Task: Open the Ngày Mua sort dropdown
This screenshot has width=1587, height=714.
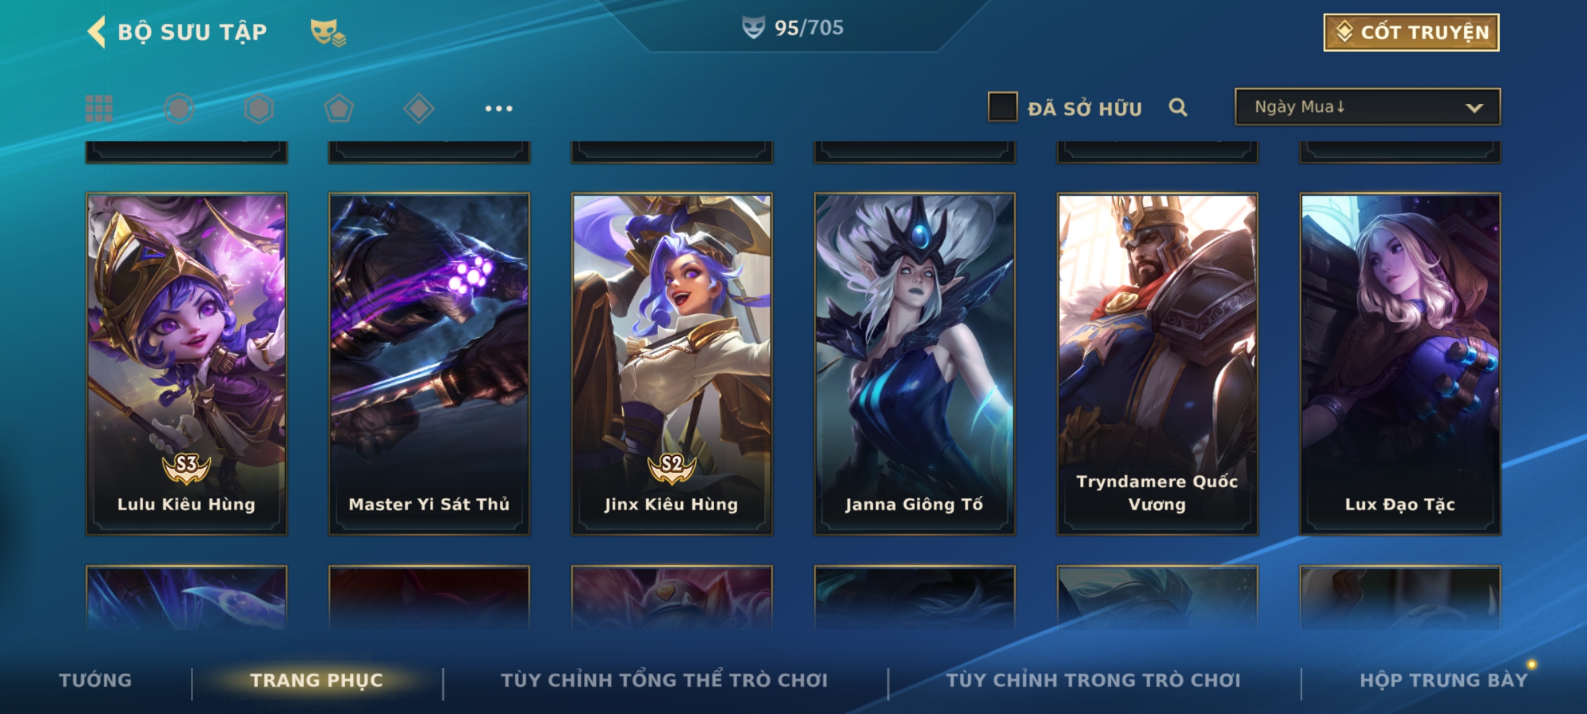Action: tap(1367, 106)
